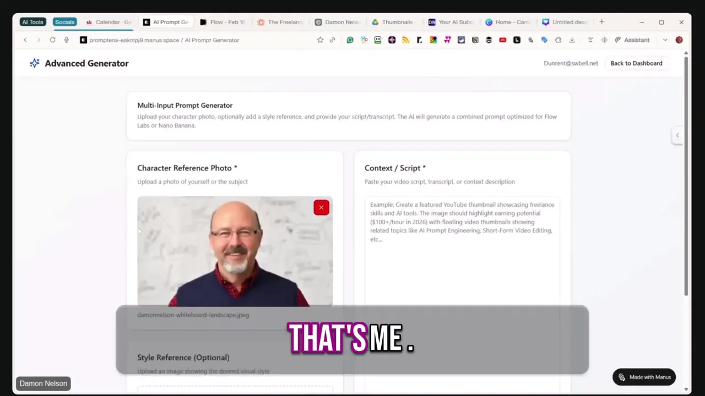705x396 pixels.
Task: Click the damonnelson-whiteboard-landscape.jpeg file name
Action: click(193, 315)
